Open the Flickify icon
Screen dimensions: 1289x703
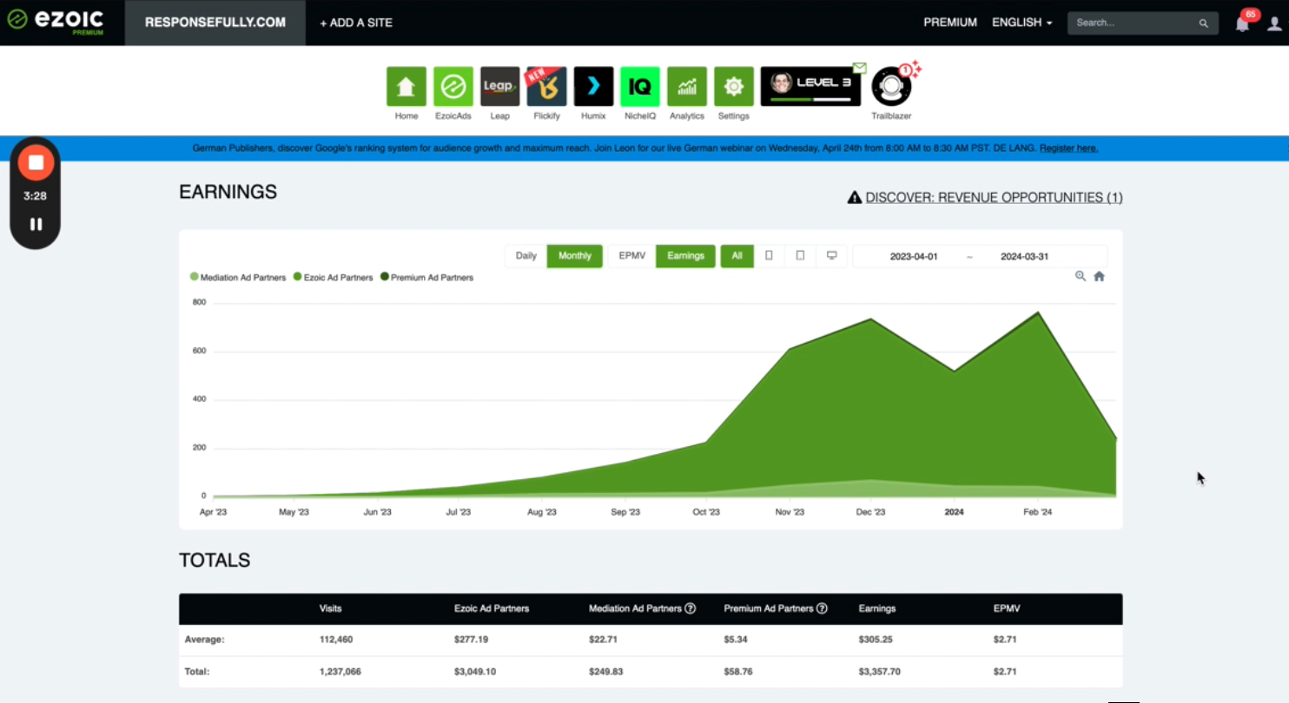coord(546,87)
